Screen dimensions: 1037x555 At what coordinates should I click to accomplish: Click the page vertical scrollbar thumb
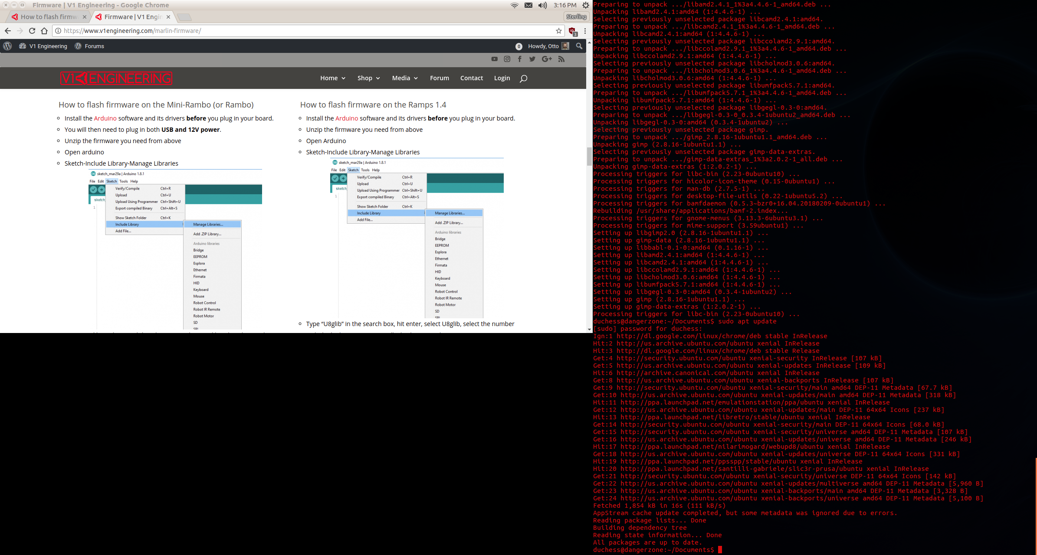click(x=589, y=156)
